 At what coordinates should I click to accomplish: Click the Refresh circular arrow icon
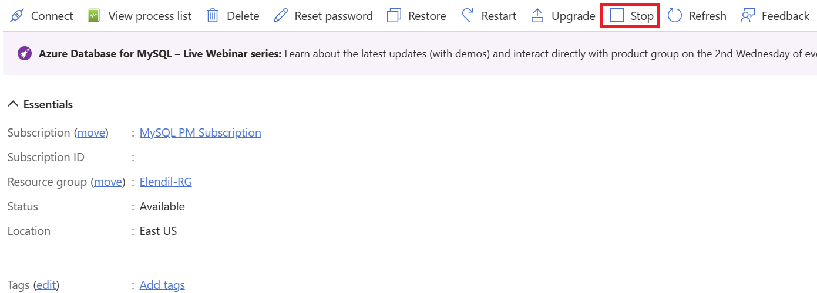[x=675, y=16]
